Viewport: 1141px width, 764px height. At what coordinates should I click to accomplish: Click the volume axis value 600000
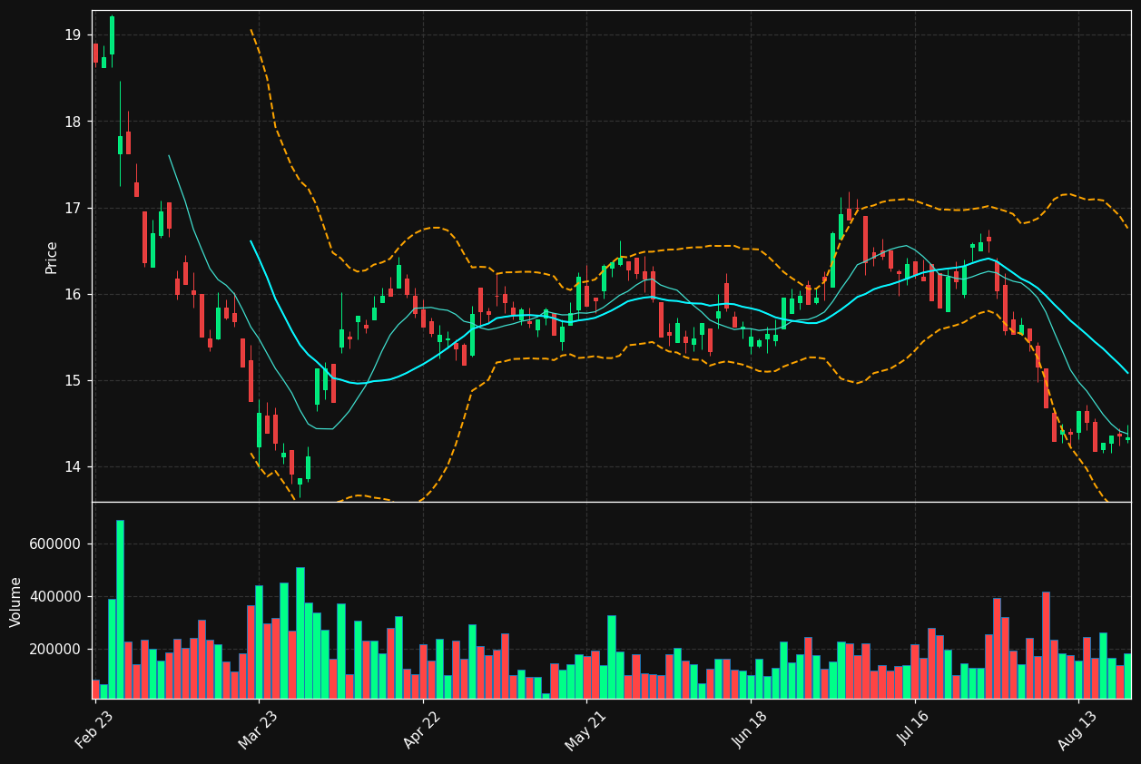point(56,544)
